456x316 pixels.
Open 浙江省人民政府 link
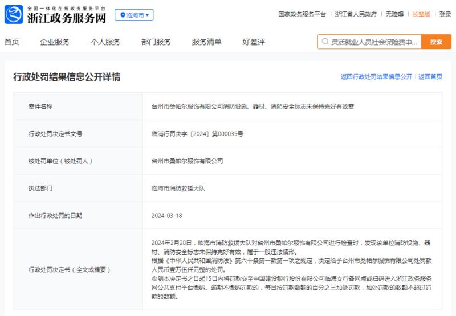click(356, 14)
